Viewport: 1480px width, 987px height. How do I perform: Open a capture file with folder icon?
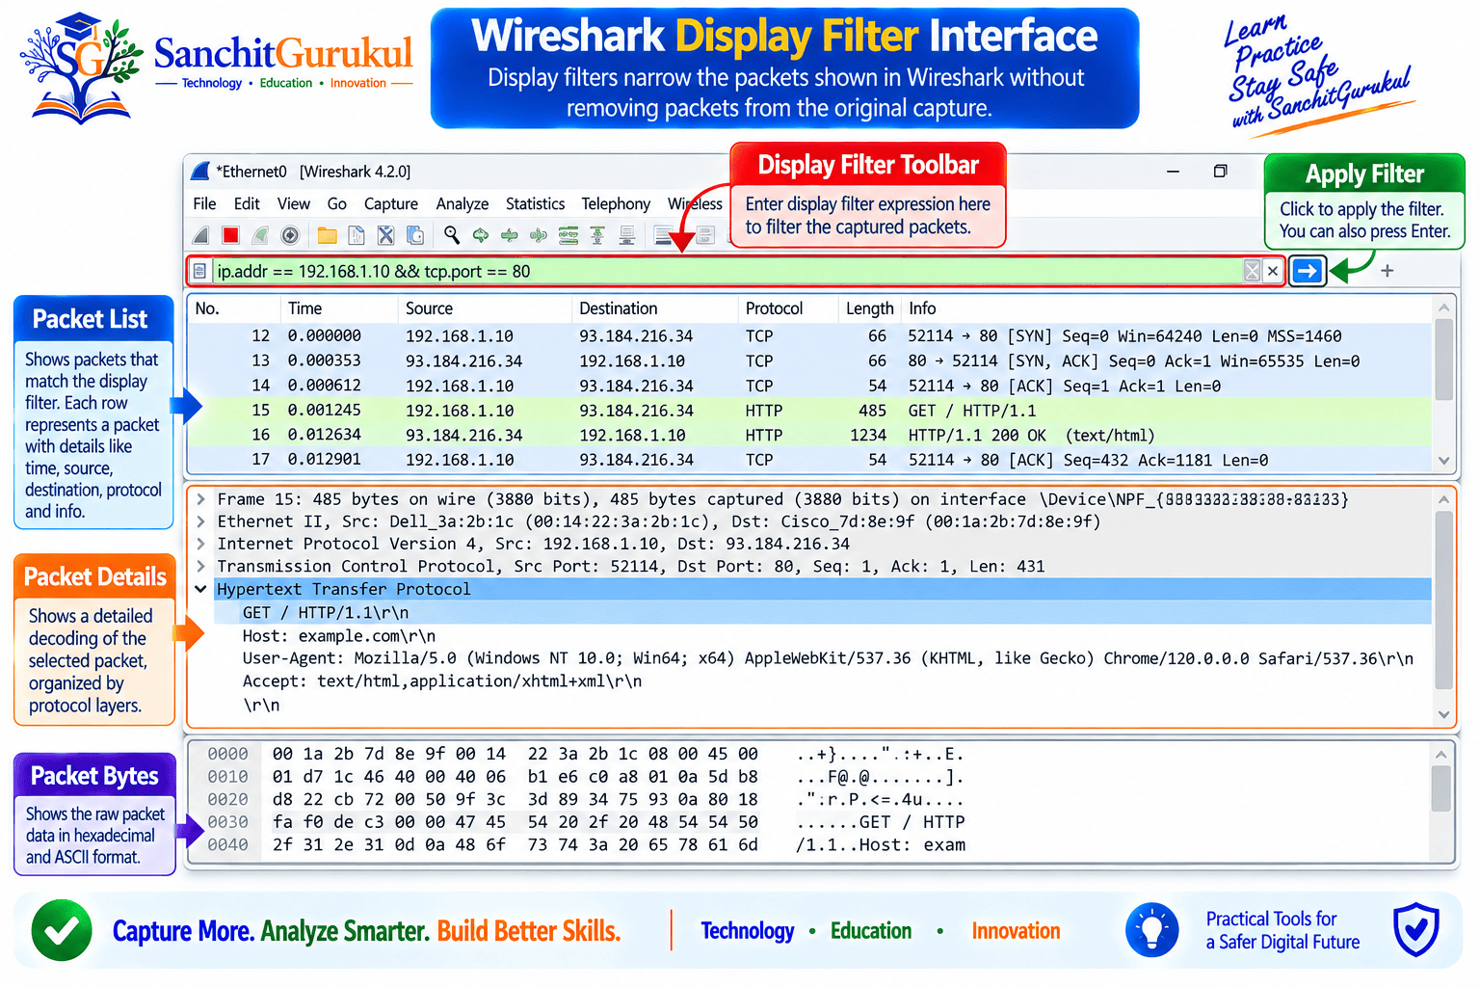tap(328, 235)
